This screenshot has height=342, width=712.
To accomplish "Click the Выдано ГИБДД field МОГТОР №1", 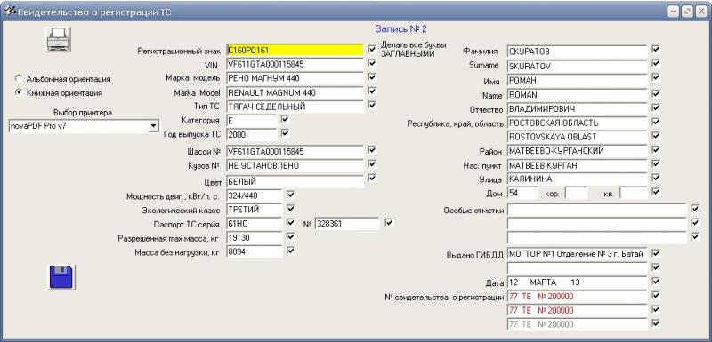I will coord(577,254).
